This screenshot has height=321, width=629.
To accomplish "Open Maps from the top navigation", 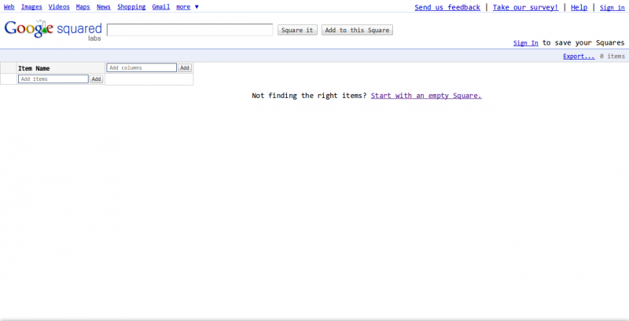I will tap(83, 7).
